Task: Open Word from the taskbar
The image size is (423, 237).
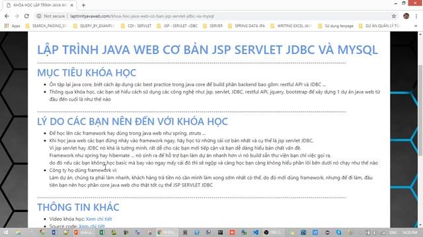Action: (54, 232)
